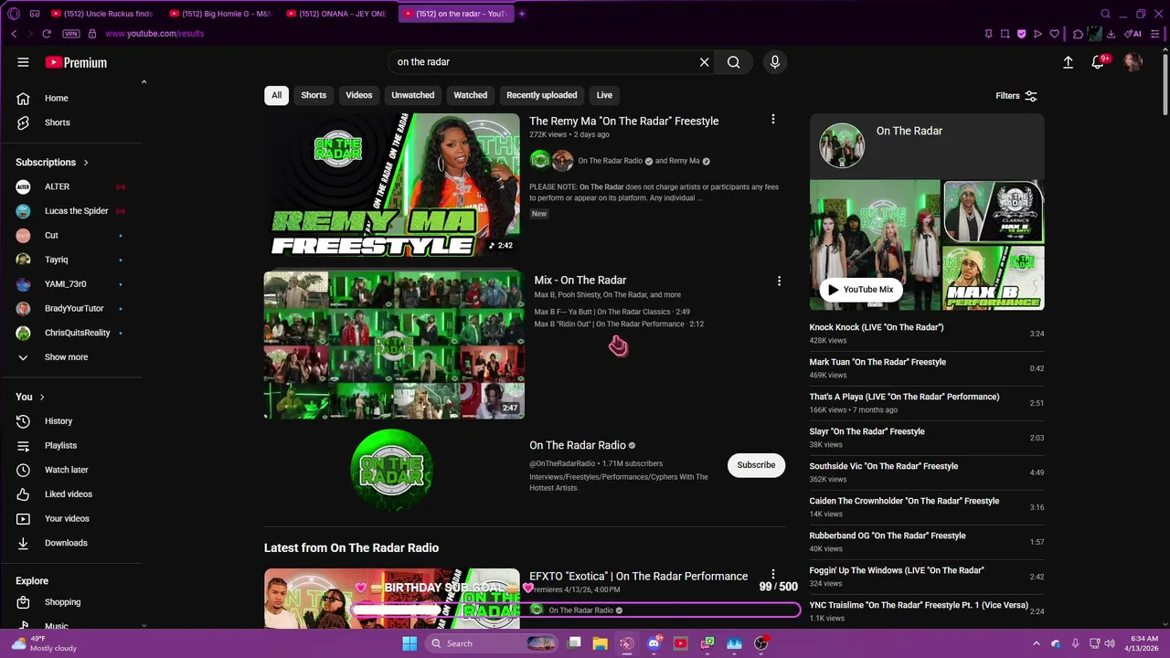
Task: Open File Explorer from the taskbar
Action: pyautogui.click(x=600, y=643)
